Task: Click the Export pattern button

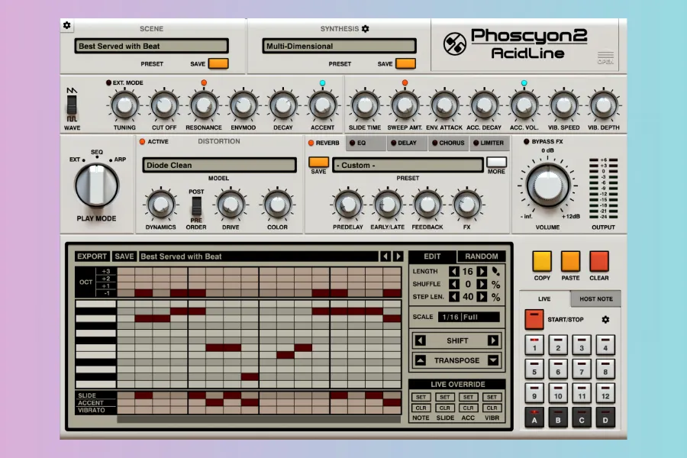Action: 92,256
